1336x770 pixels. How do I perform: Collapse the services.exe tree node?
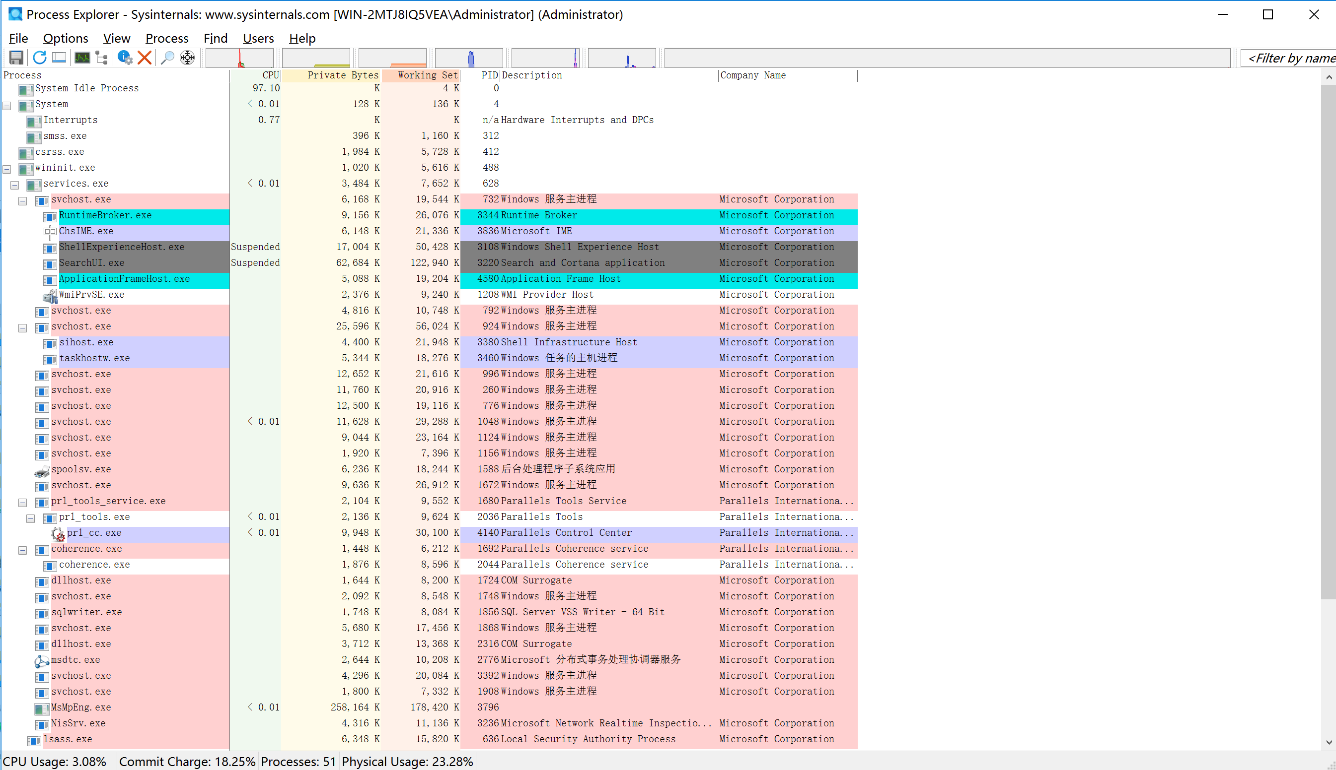click(x=15, y=185)
